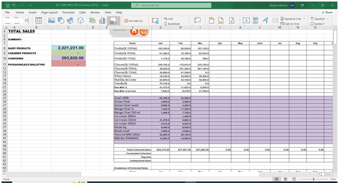Image resolution: width=339 pixels, height=183 pixels.
Task: Click the zoom out minus button
Action: pyautogui.click(x=300, y=179)
